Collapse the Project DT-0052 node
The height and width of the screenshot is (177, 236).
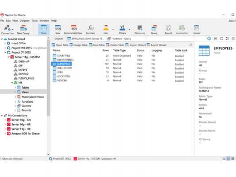click(5, 52)
